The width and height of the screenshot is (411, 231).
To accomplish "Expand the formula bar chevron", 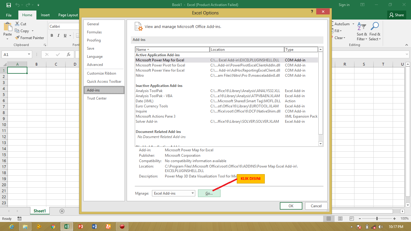I will (406, 54).
